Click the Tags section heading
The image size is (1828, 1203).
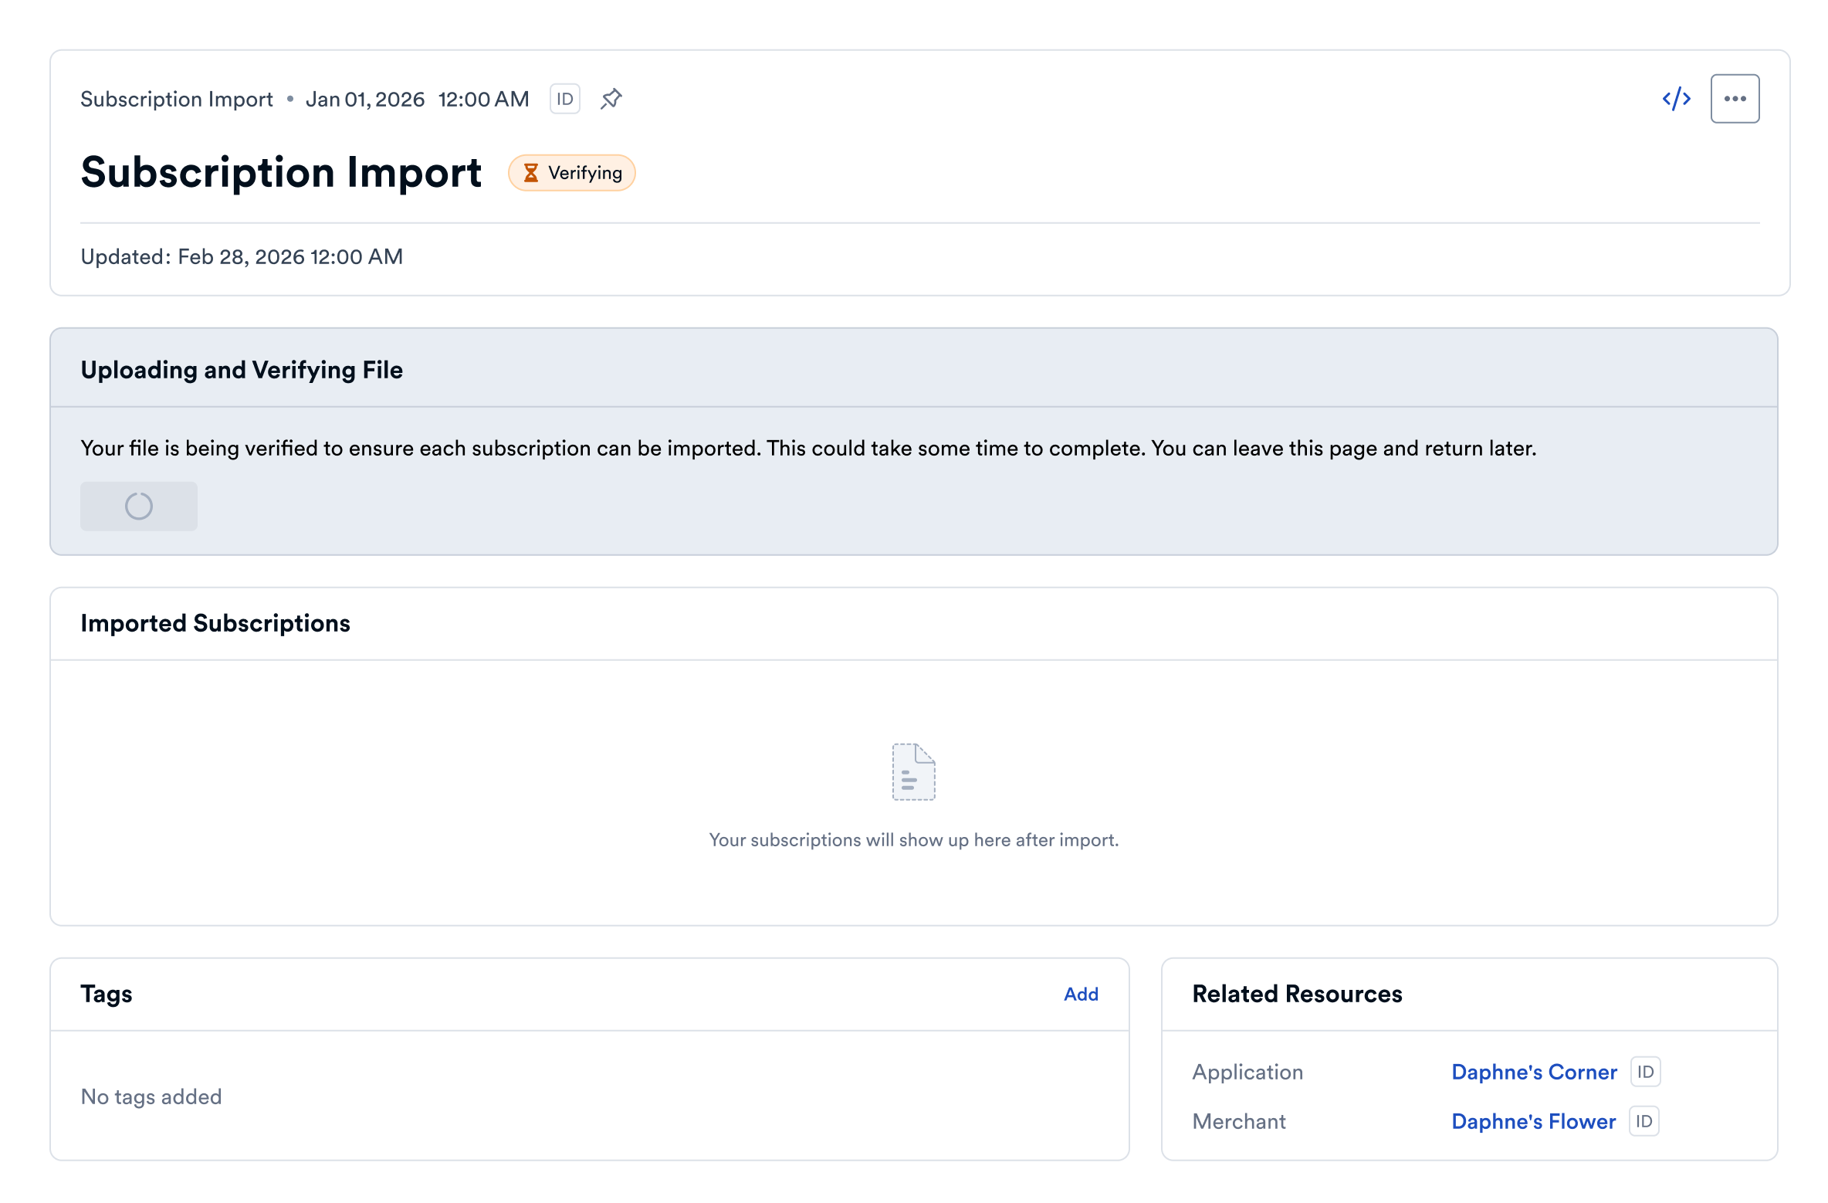coord(107,994)
